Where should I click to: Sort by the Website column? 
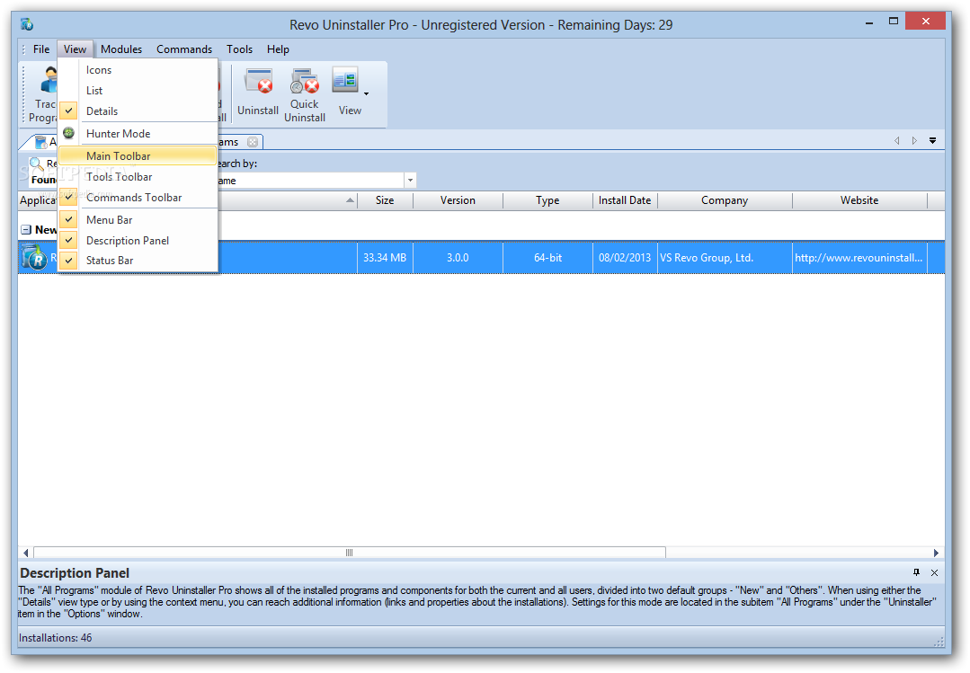pos(859,200)
